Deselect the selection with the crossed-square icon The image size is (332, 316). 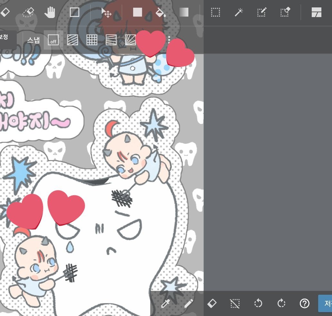[x=235, y=303]
